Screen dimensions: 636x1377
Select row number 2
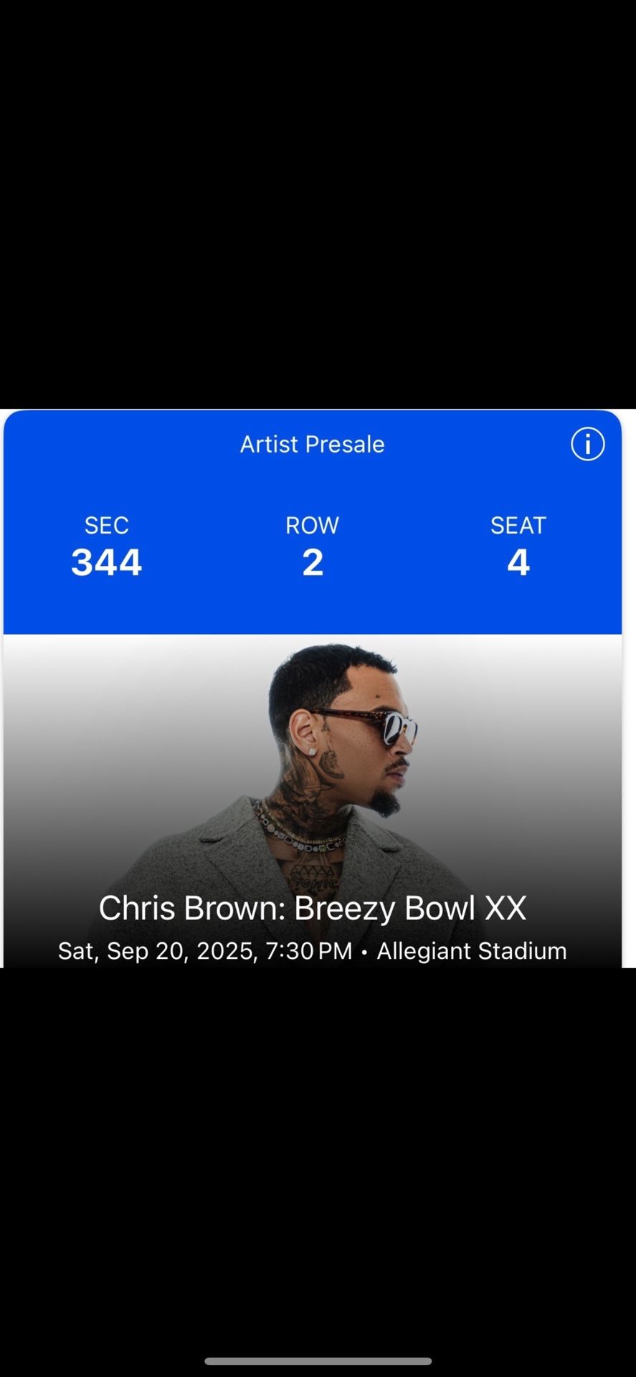pyautogui.click(x=312, y=562)
